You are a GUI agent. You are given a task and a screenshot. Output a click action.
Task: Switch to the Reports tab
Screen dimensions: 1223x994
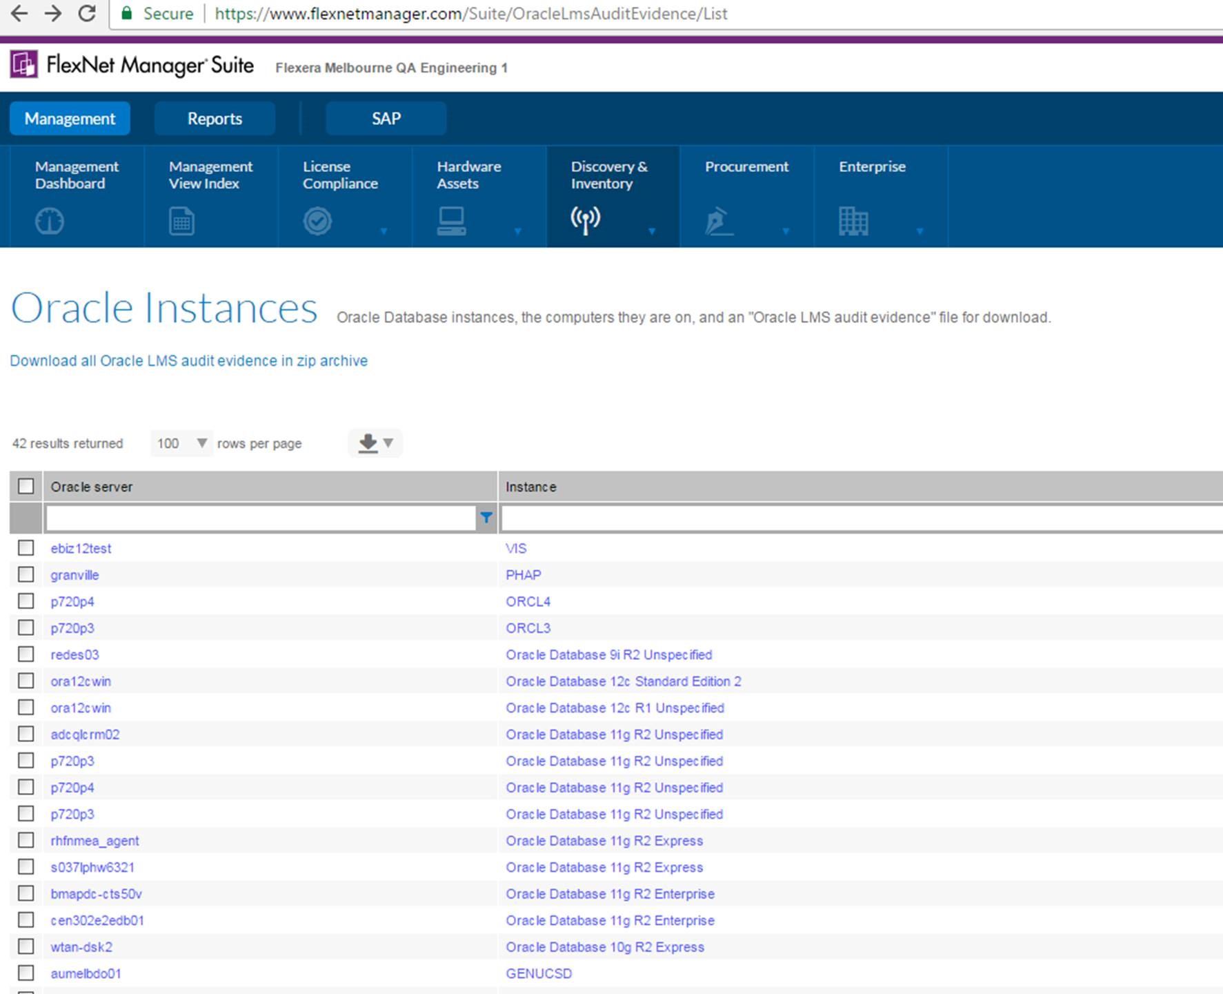coord(215,119)
